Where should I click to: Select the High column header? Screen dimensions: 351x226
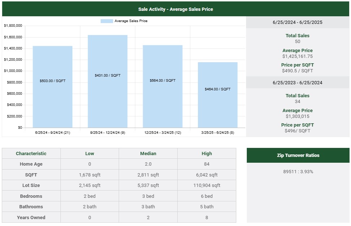click(207, 153)
